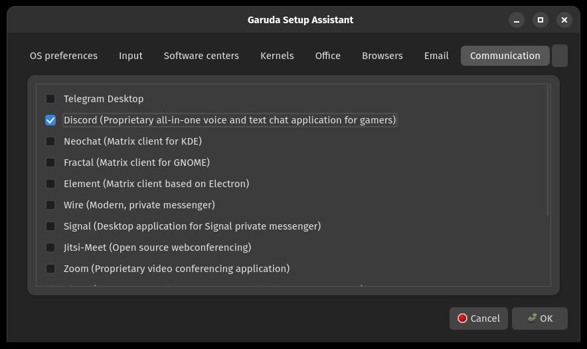The image size is (587, 349).
Task: Open the Office tab
Action: click(x=328, y=56)
